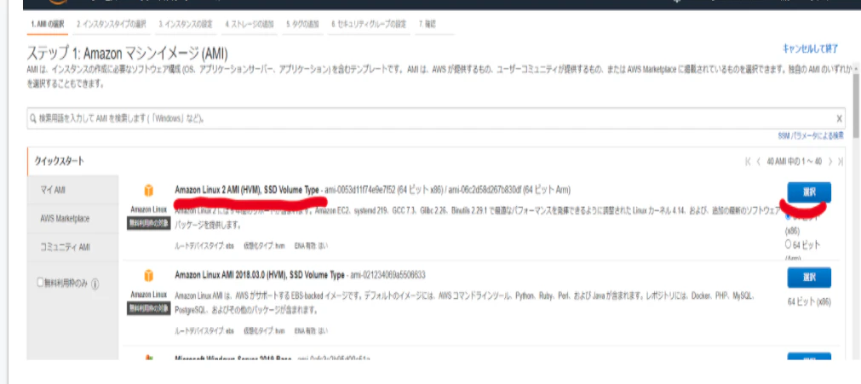This screenshot has width=861, height=384.
Task: Switch to マイ AMI in sidebar
Action: [73, 190]
